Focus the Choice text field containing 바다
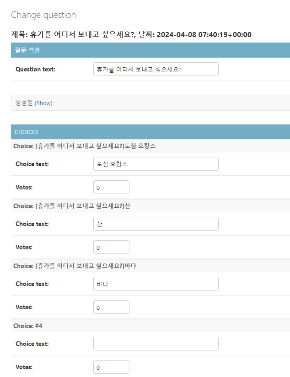 click(x=156, y=284)
